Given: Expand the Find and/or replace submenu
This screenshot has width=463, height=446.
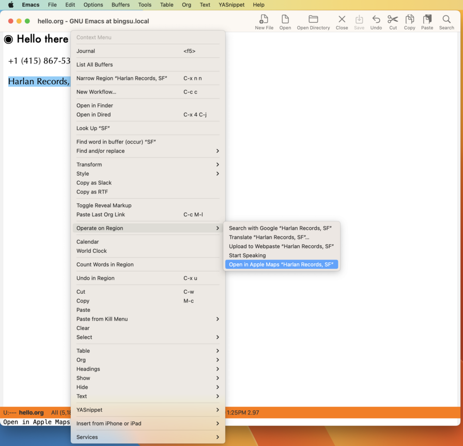Looking at the screenshot, I should coord(148,151).
